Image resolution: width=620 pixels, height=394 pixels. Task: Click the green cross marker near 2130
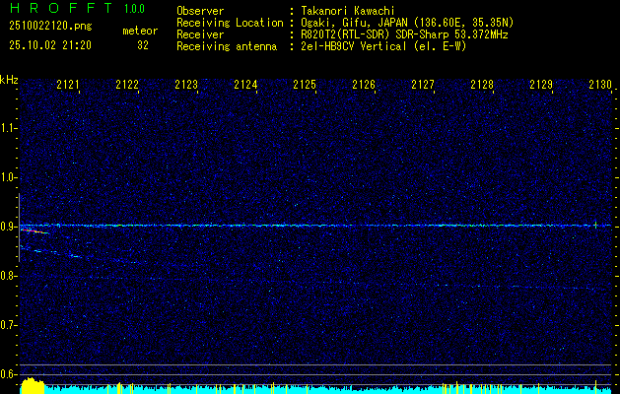pyautogui.click(x=595, y=225)
